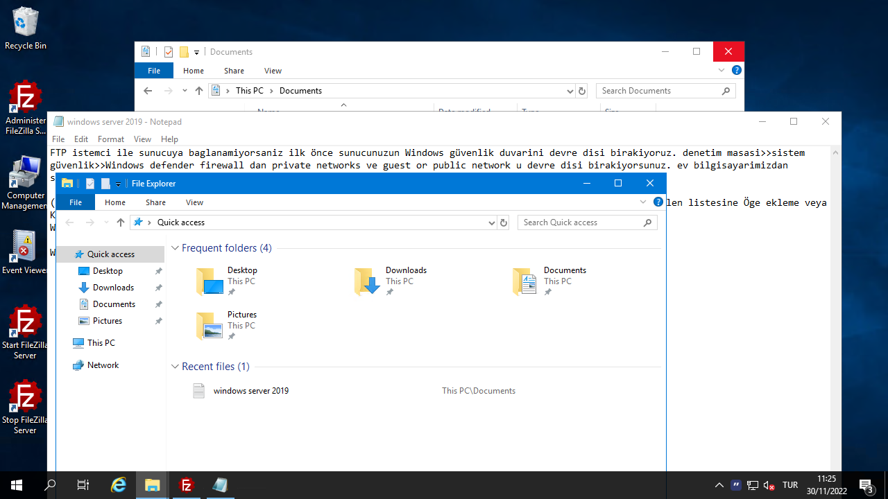Image resolution: width=888 pixels, height=499 pixels.
Task: Open Help icon in Documents window
Action: pos(737,71)
